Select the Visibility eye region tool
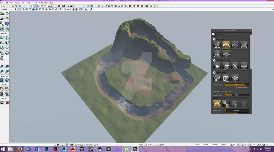This screenshot has height=152, width=274. (235, 78)
